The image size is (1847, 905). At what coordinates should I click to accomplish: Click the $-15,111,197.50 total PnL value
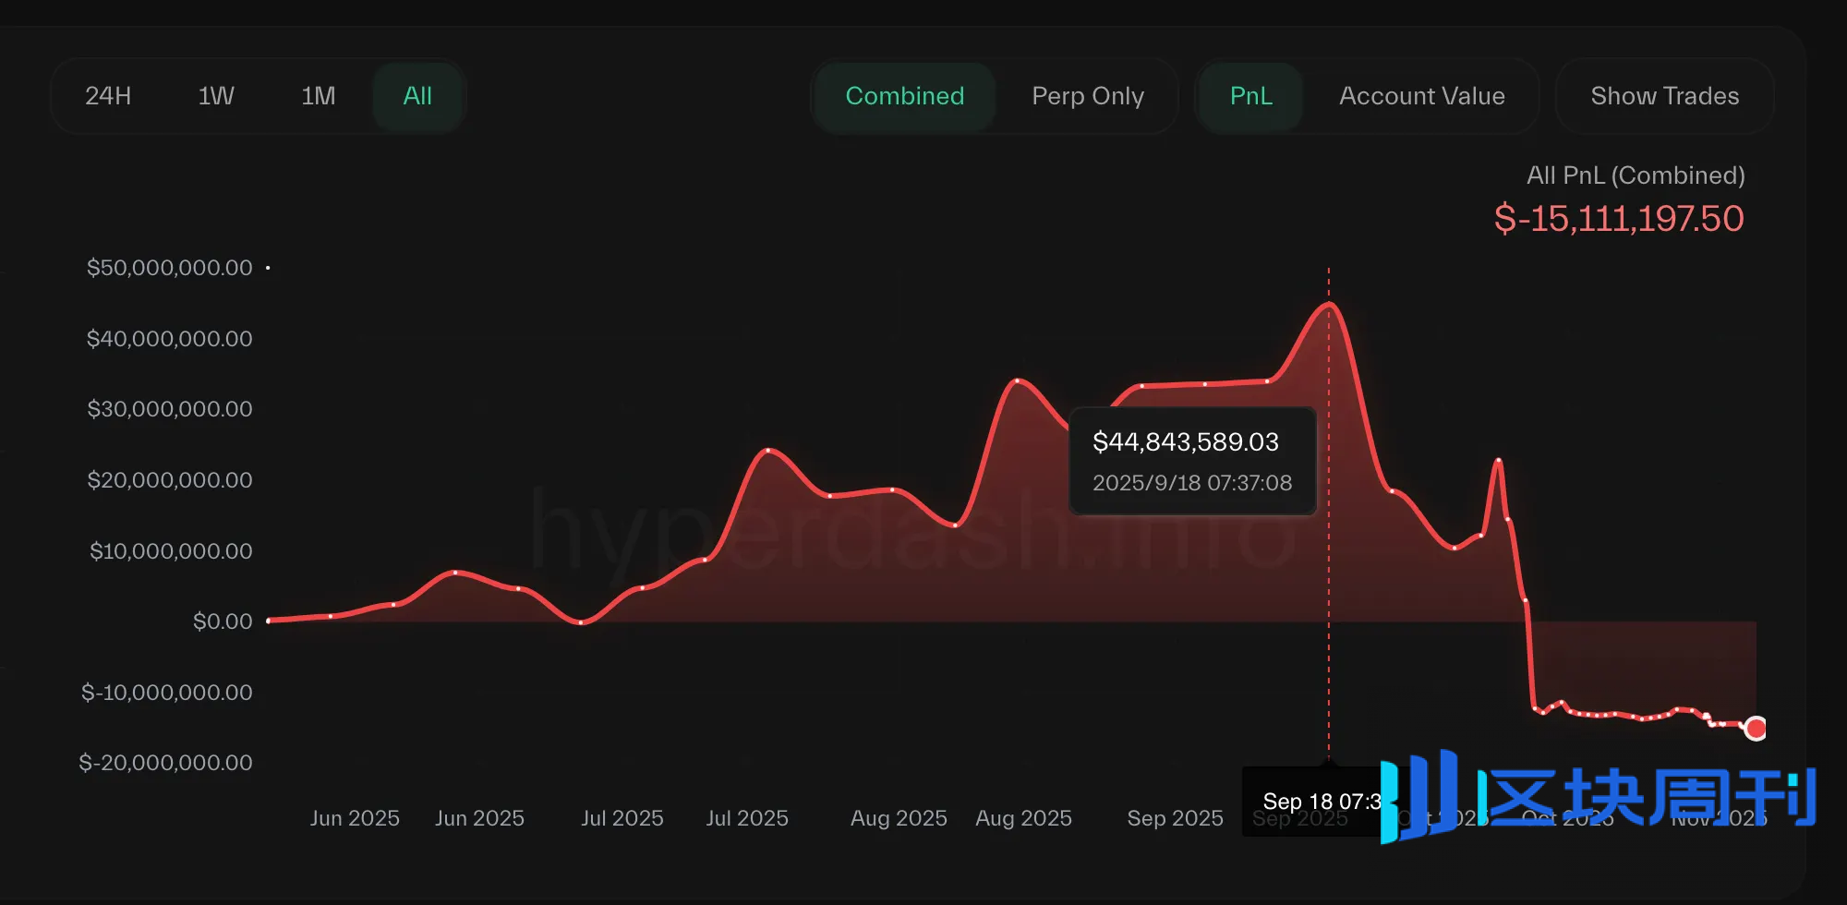1618,219
